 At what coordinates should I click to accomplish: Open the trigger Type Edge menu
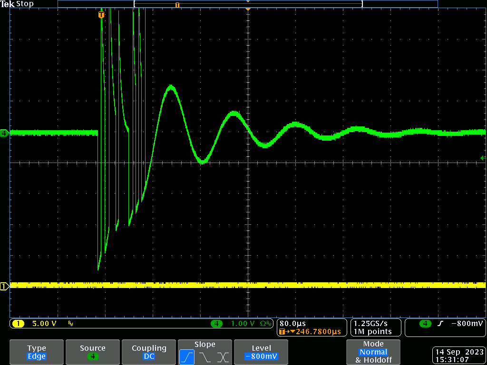pyautogui.click(x=37, y=352)
